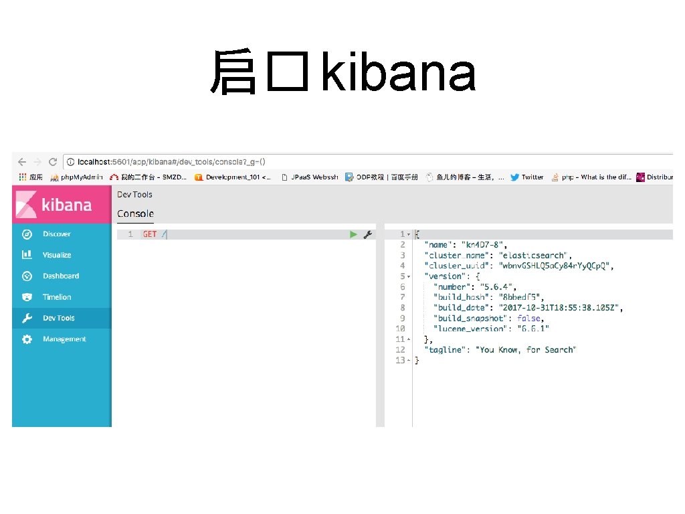Click the "5.6.4" version number value

(x=496, y=286)
